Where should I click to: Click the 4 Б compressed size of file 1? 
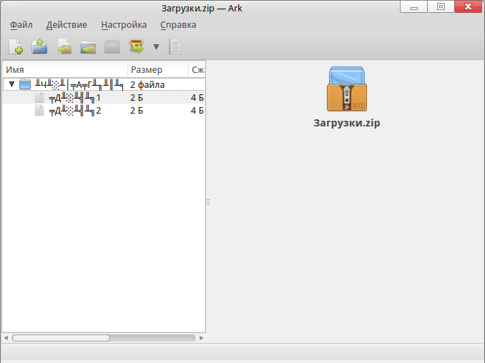coord(197,98)
